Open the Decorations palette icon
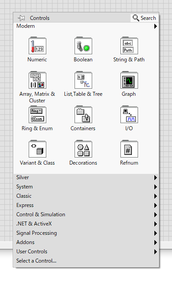 coord(83,149)
